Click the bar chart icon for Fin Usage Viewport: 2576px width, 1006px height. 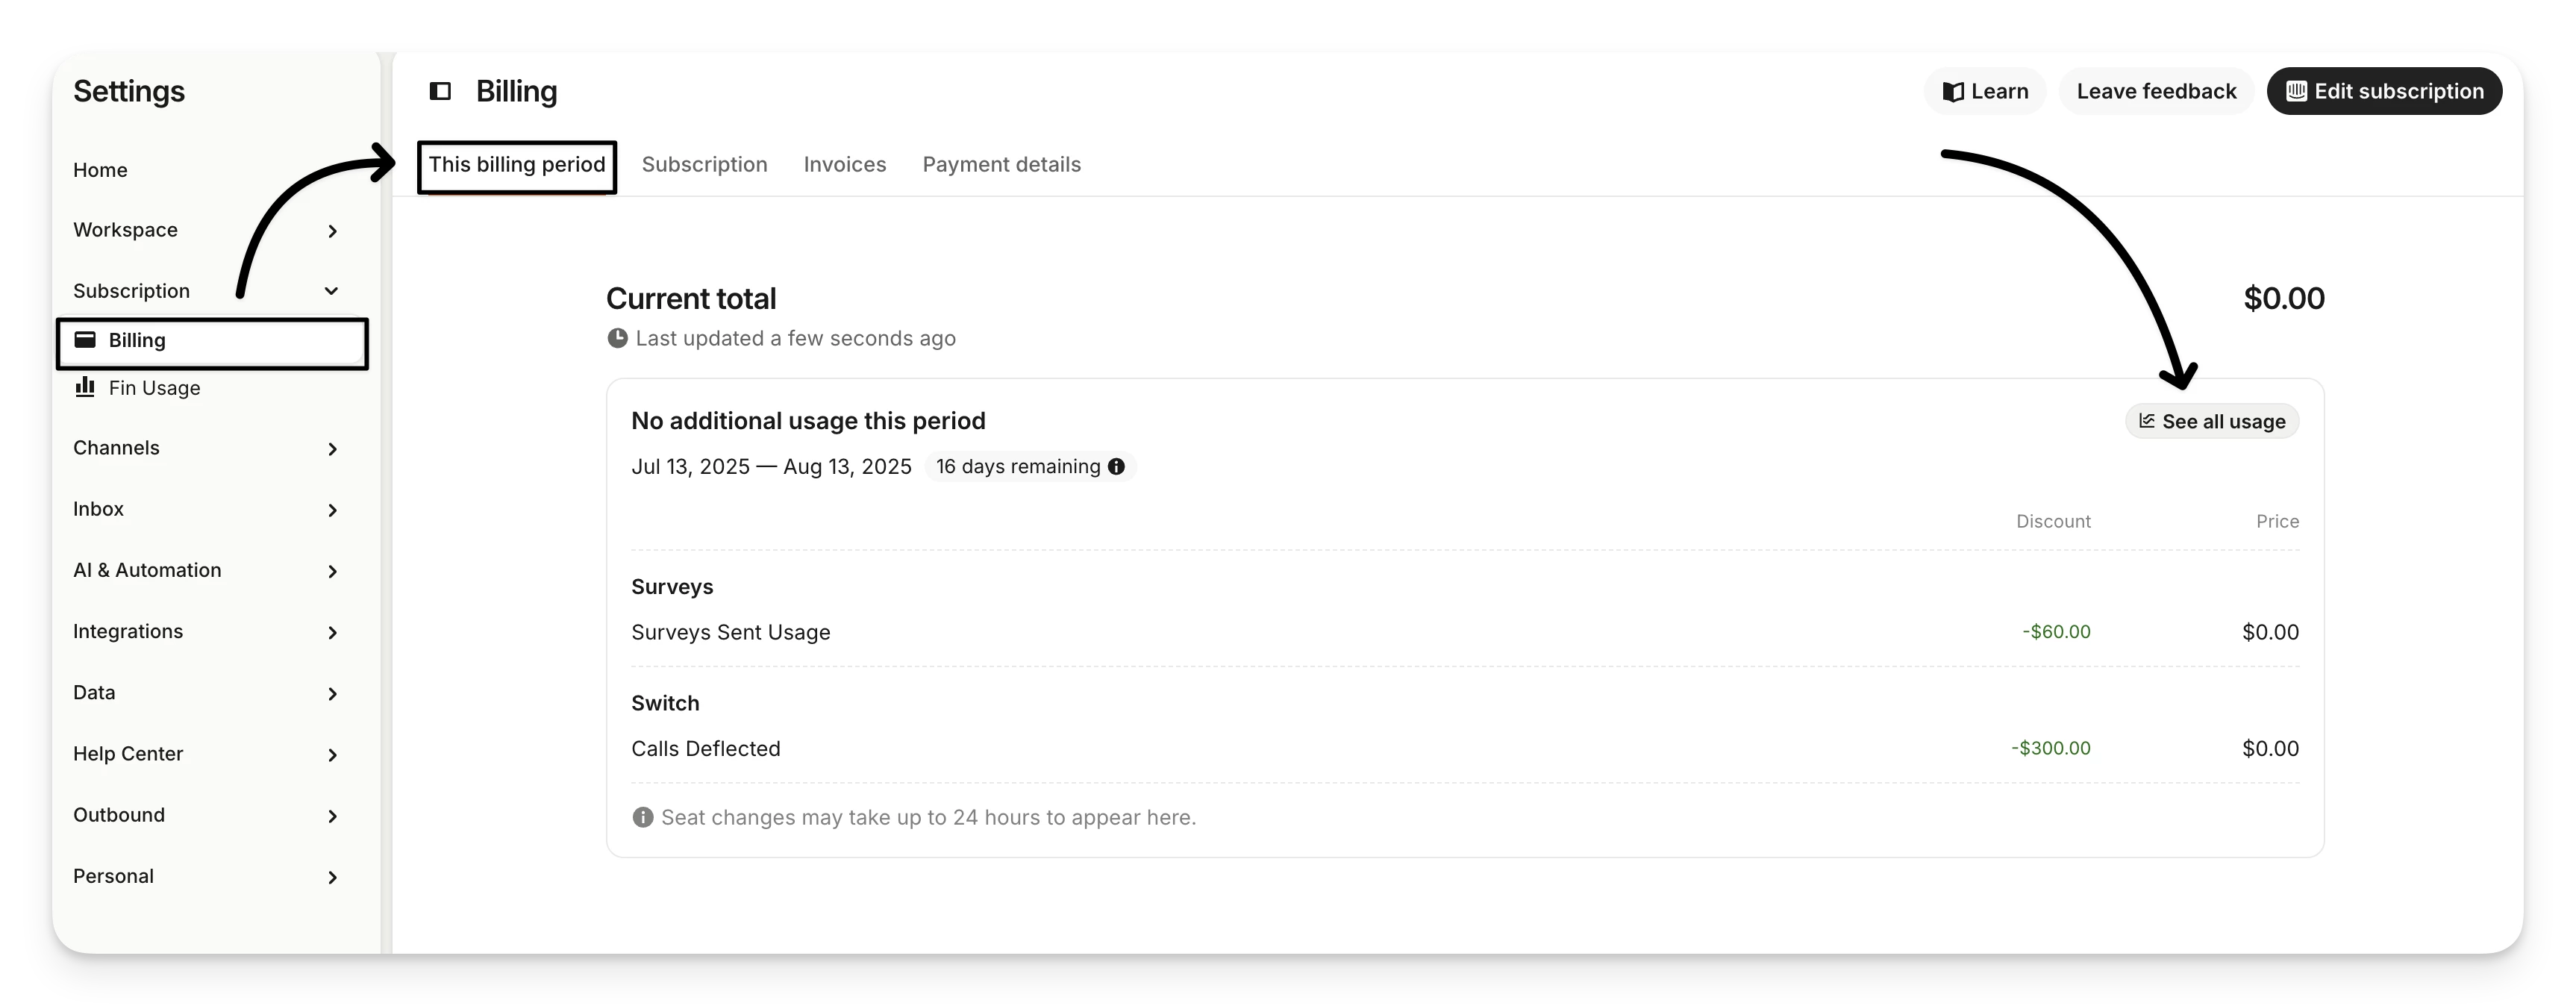point(85,387)
